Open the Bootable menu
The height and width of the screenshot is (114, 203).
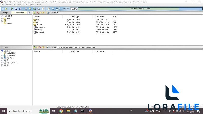17,5
